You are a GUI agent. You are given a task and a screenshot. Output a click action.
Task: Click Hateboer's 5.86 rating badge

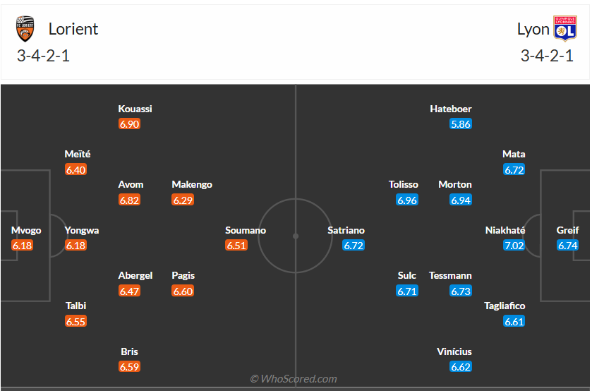[460, 124]
